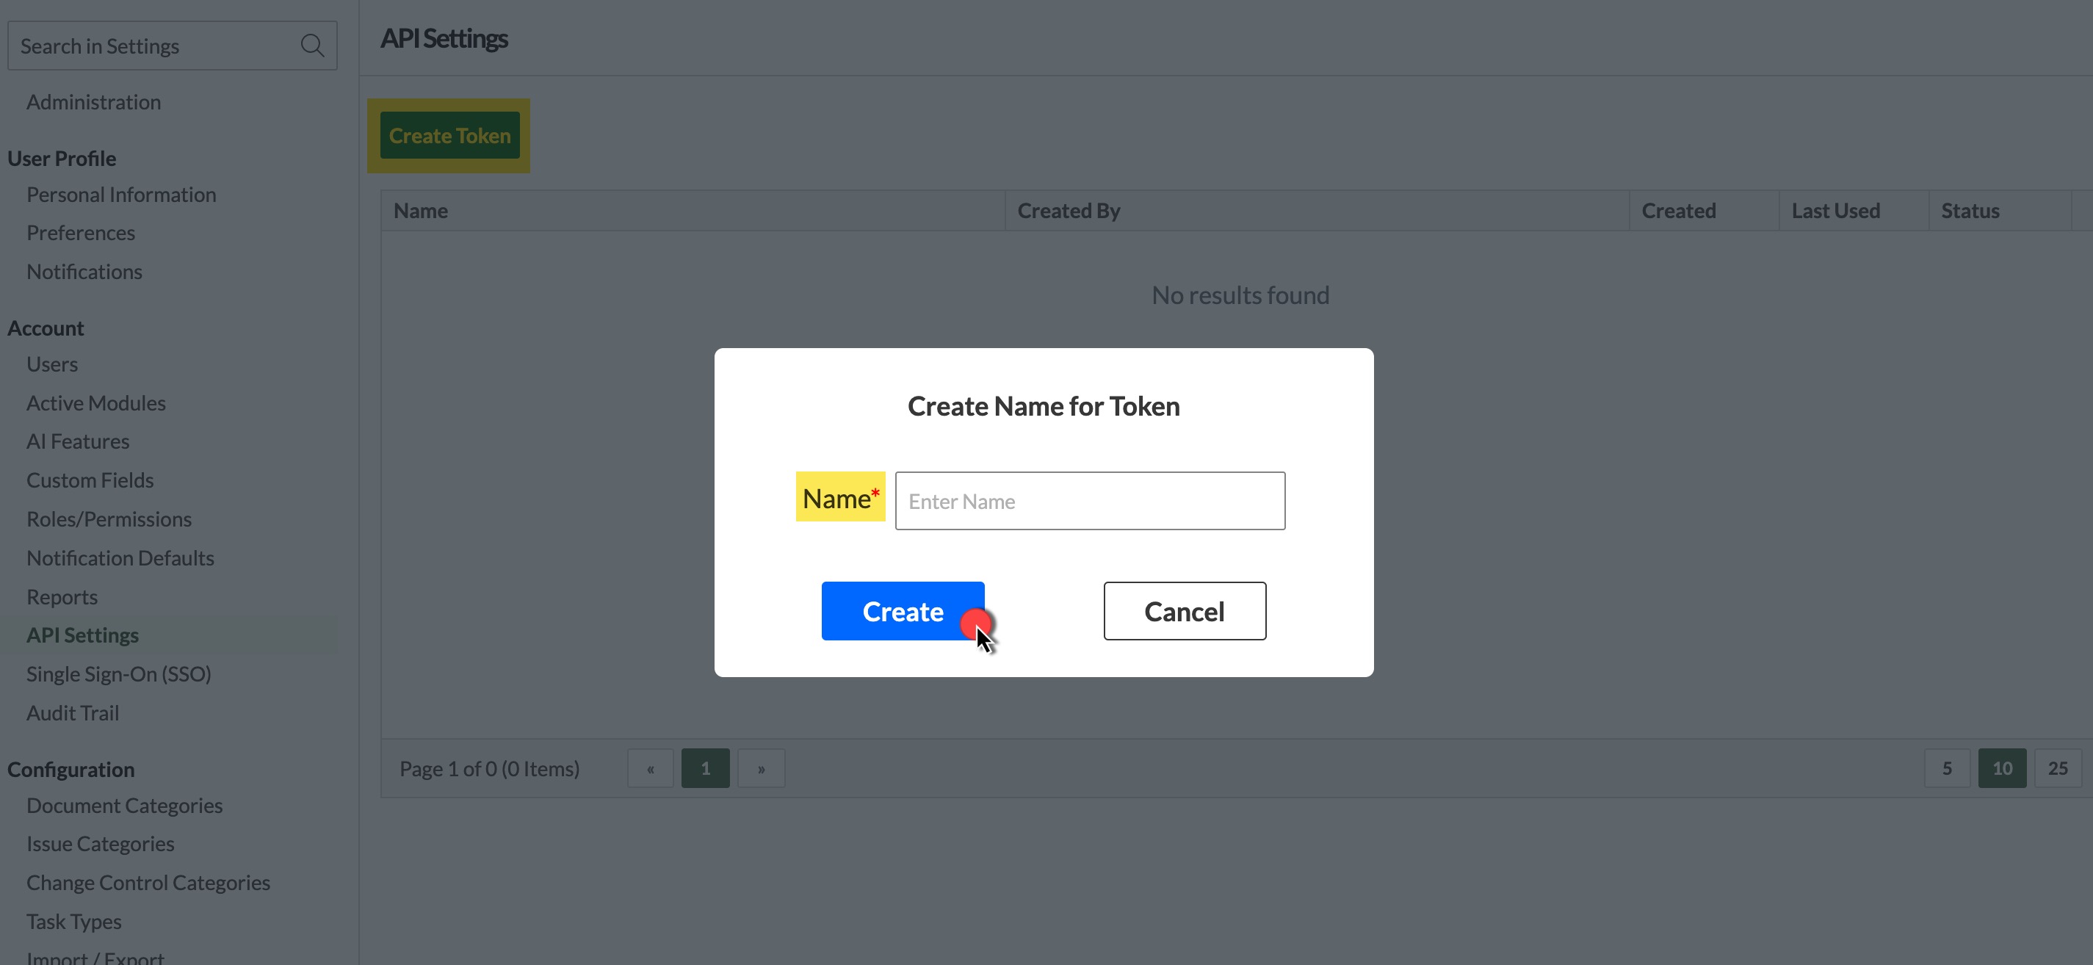The image size is (2093, 965).
Task: Show 25 items per page
Action: pos(2057,768)
